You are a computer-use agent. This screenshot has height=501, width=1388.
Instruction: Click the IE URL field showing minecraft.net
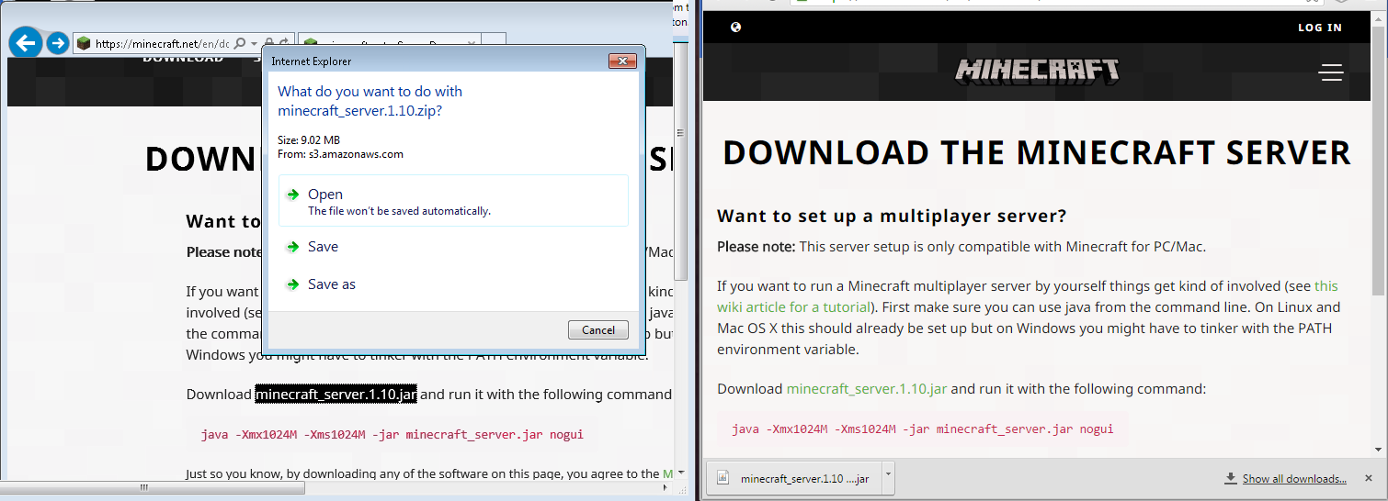point(164,43)
